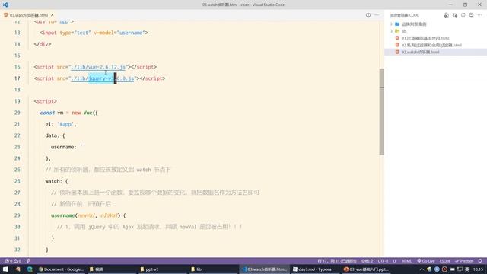Click UTF-8 encoding in status bar
The width and height of the screenshot is (487, 274).
click(383, 261)
